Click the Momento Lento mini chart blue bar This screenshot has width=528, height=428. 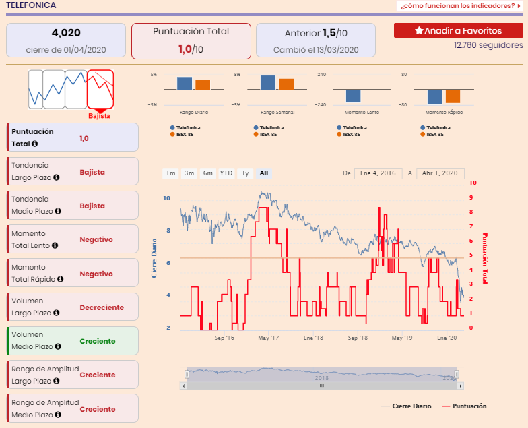point(353,96)
